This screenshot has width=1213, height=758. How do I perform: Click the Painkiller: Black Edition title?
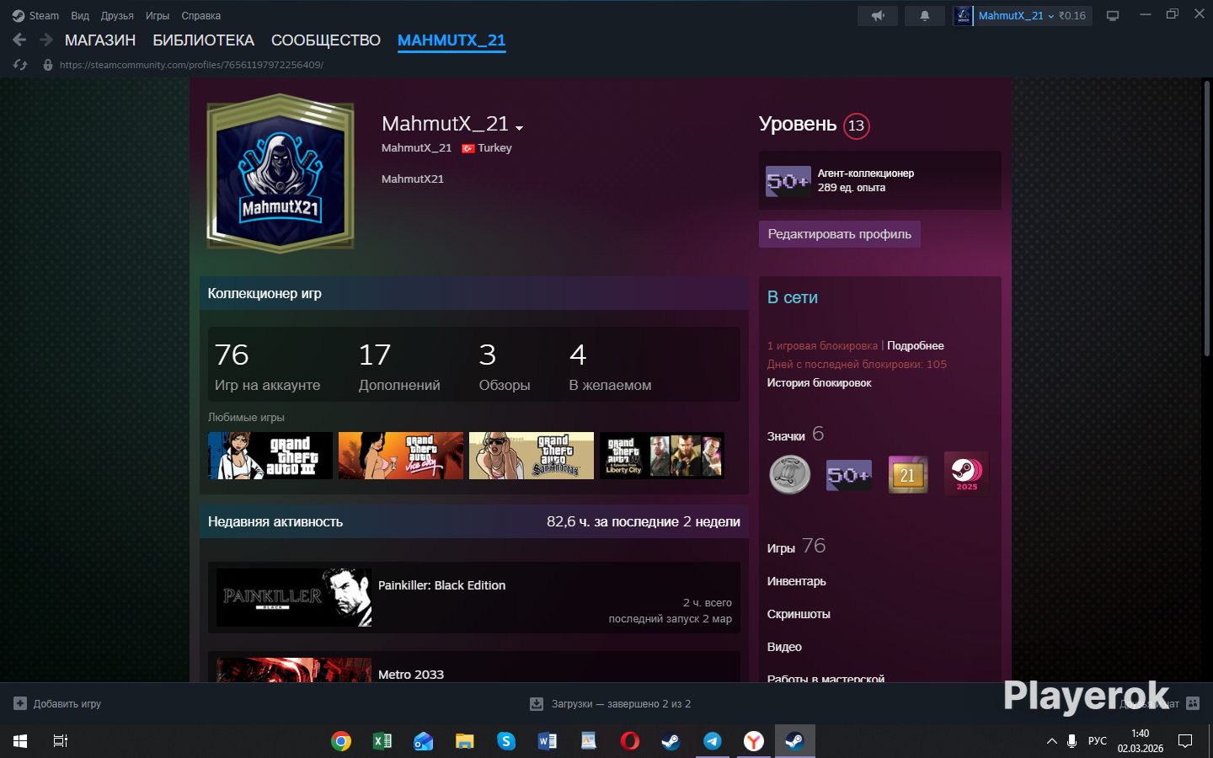441,585
